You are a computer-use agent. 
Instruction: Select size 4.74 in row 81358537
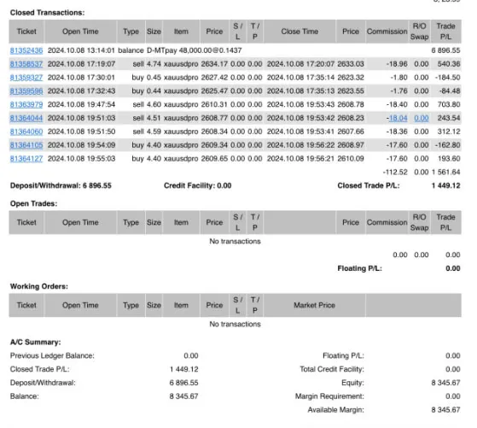(x=154, y=64)
